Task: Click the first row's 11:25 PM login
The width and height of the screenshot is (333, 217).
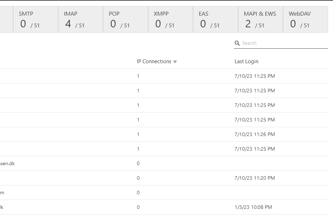Action: (254, 76)
